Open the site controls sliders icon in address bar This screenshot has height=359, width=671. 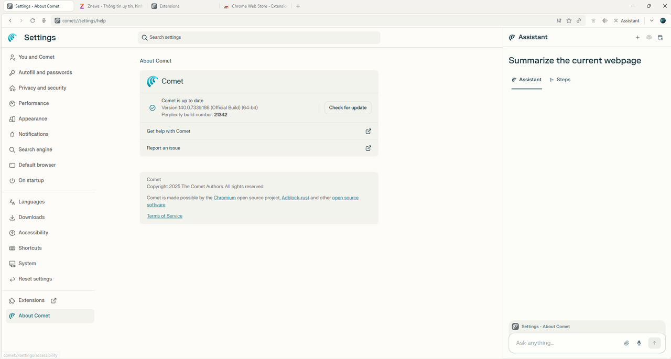pos(559,20)
